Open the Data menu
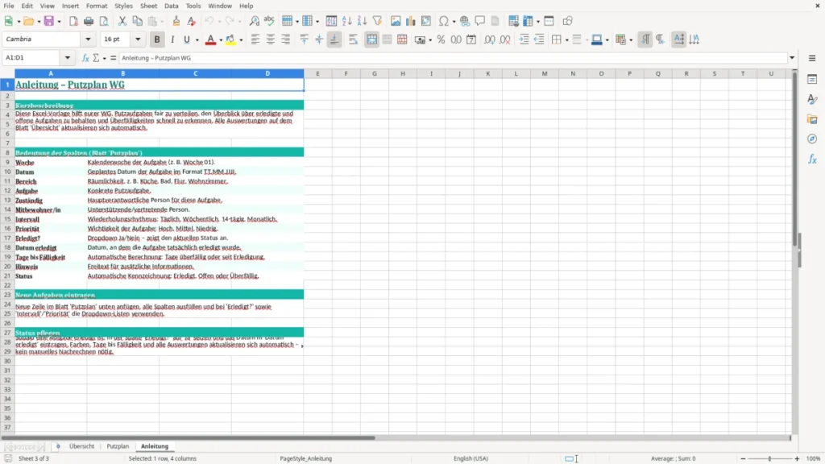 [172, 6]
